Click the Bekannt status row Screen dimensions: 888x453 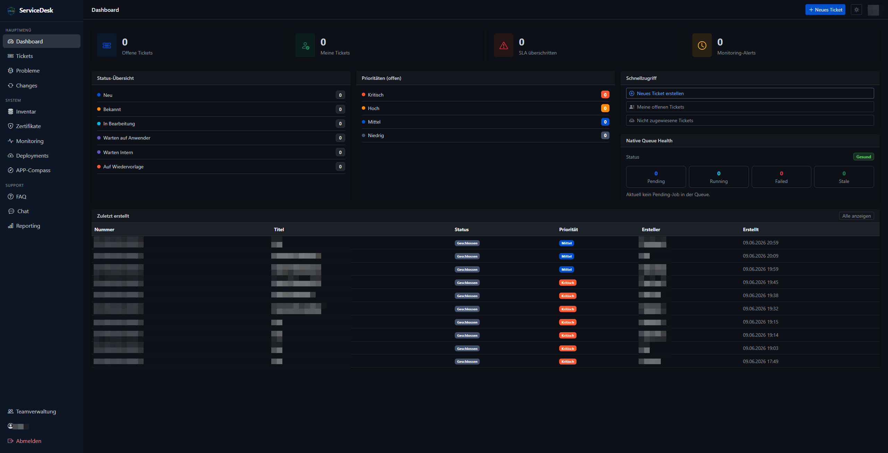[x=221, y=109]
